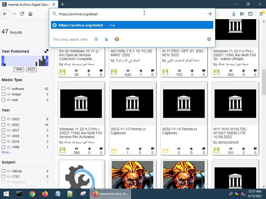Viewport: 266px width, 199px height.
Task: Show more years via More... link
Action: 6,152
